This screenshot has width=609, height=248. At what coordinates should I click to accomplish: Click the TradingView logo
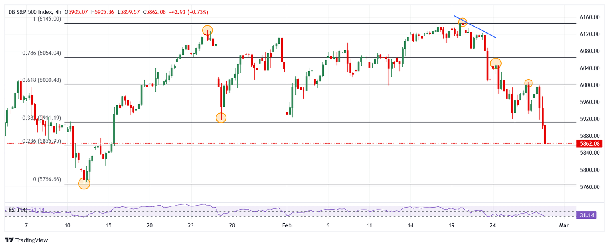26,240
